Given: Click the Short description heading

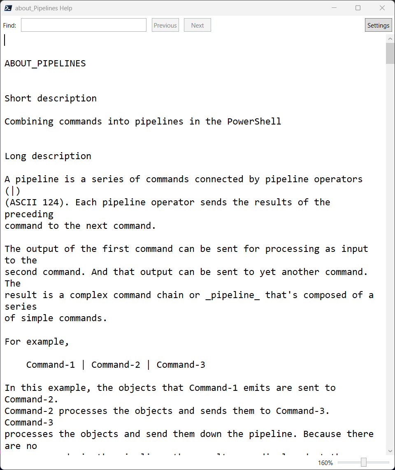Looking at the screenshot, I should click(51, 98).
